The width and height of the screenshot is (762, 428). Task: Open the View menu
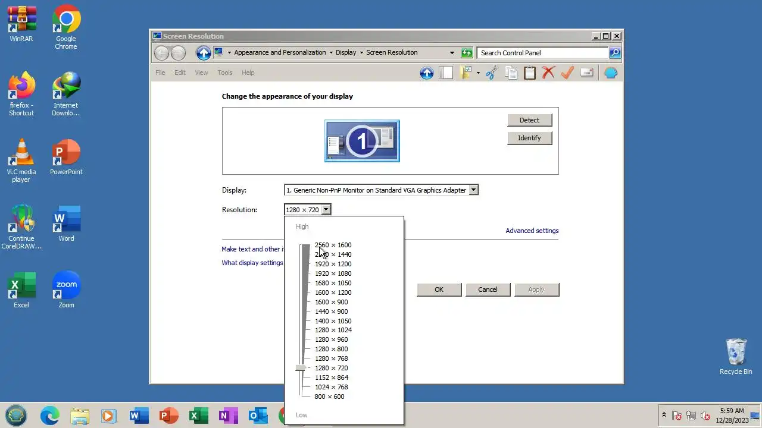point(201,73)
